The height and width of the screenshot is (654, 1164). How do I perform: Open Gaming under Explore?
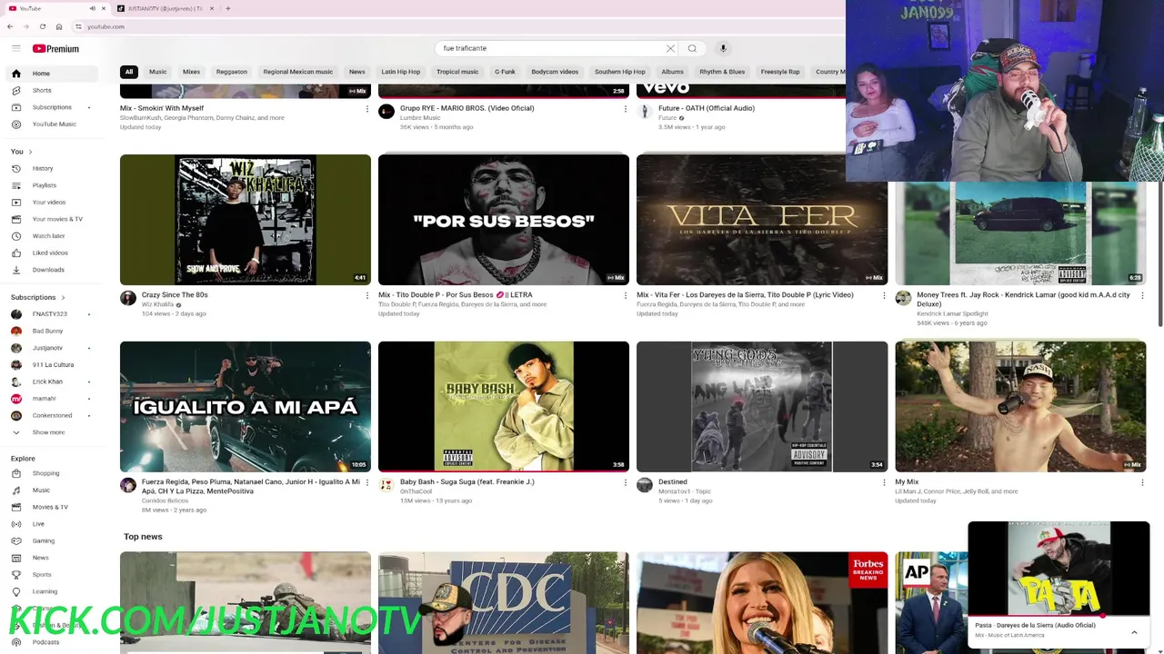[x=44, y=540]
